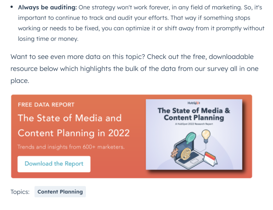
Task: Click the HubSpot logo on report cover
Action: tap(194, 103)
